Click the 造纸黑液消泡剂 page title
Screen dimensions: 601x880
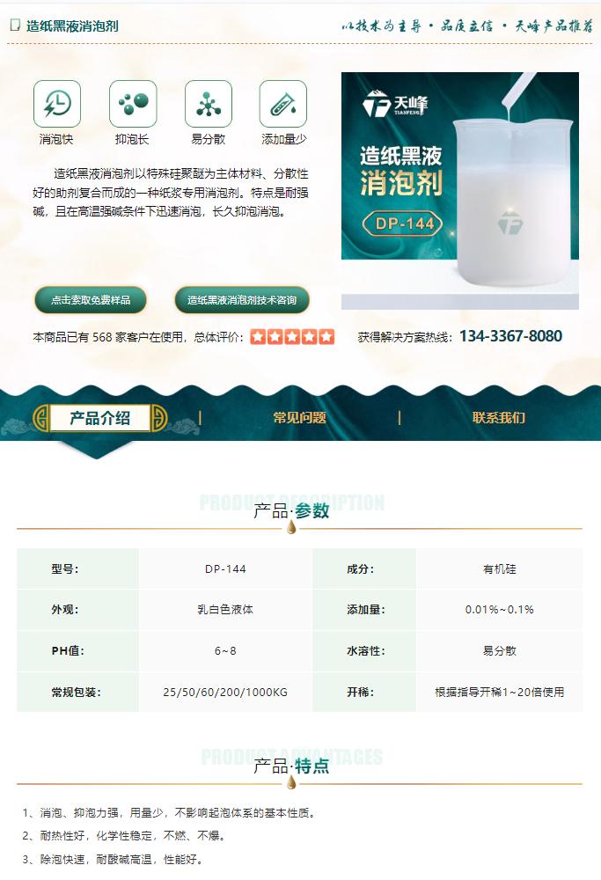coord(72,26)
